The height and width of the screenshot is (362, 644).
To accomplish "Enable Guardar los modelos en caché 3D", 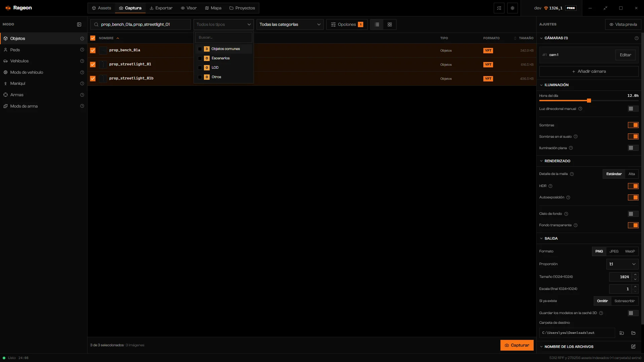I will click(633, 313).
